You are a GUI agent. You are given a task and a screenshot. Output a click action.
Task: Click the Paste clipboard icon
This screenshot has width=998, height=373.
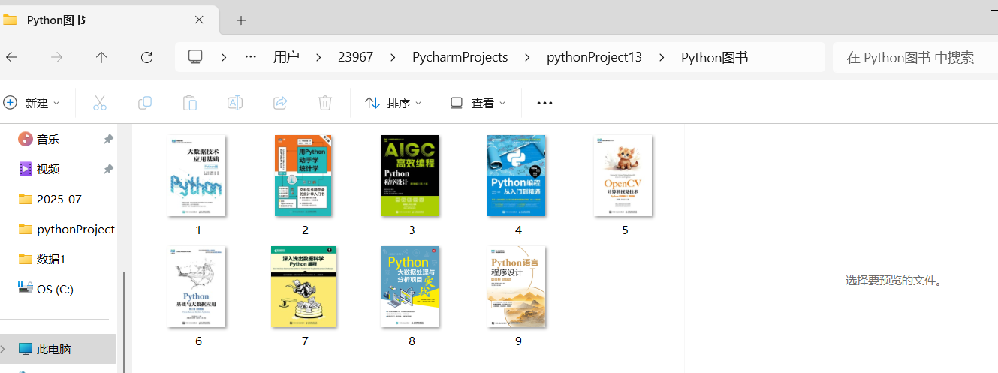tap(190, 103)
